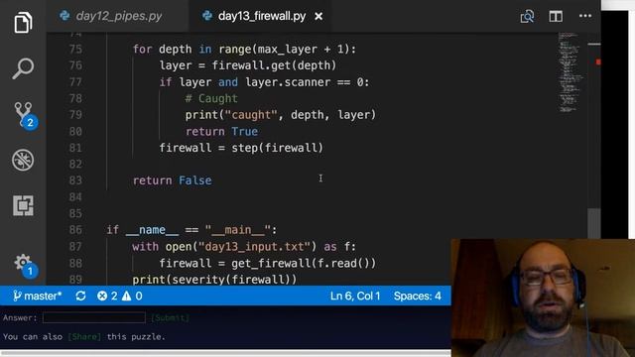This screenshot has height=357, width=635.
Task: Open the More Actions ellipsis menu
Action: (x=585, y=16)
